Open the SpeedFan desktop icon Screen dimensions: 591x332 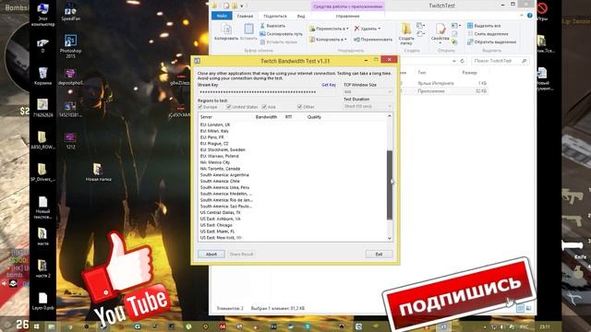tap(70, 12)
